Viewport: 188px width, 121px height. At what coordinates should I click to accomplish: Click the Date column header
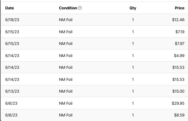tap(10, 8)
